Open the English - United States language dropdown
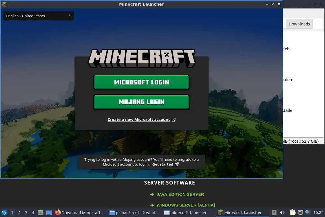Image resolution: width=325 pixels, height=217 pixels. coord(39,16)
